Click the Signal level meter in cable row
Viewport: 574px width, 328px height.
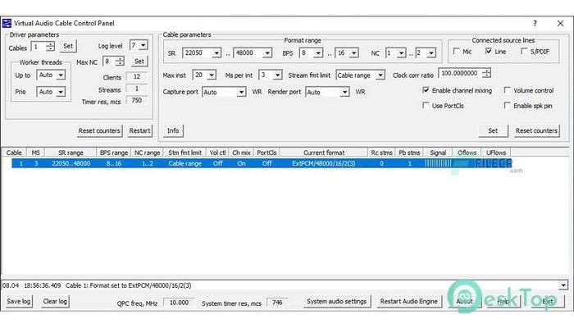tap(438, 164)
